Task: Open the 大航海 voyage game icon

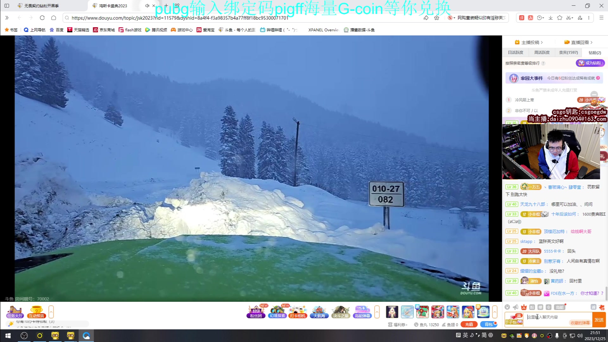Action: [319, 312]
